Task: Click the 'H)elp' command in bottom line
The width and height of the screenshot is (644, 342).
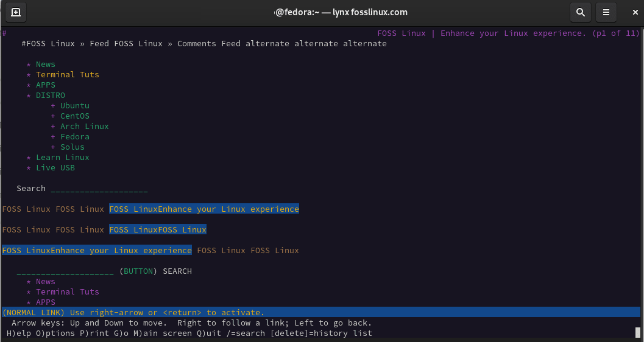Action: point(19,333)
